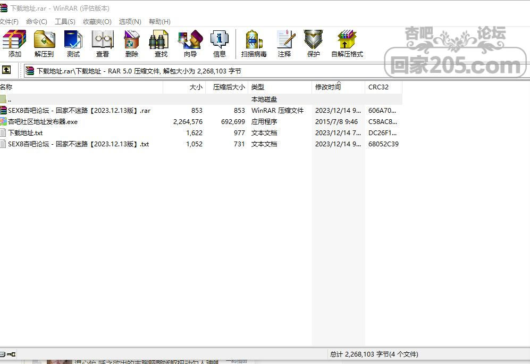
Task: Click the up-one-level arrow button
Action: click(x=6, y=70)
